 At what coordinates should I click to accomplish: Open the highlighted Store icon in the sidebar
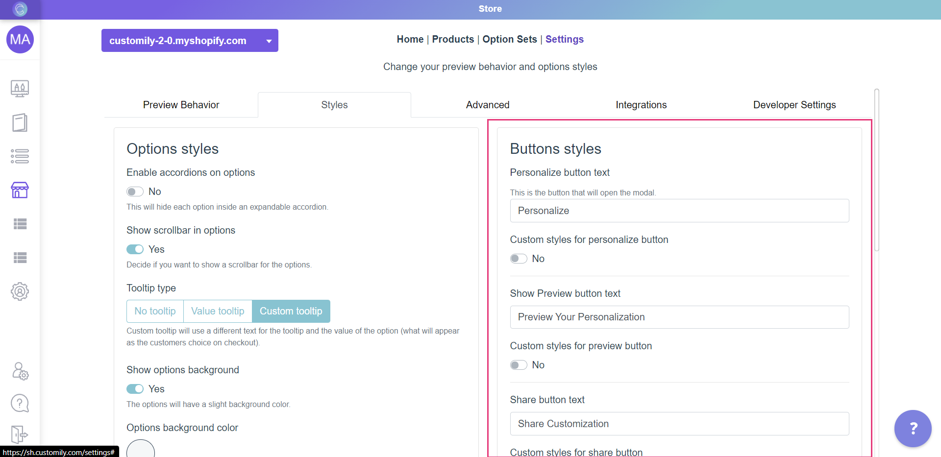coord(20,190)
